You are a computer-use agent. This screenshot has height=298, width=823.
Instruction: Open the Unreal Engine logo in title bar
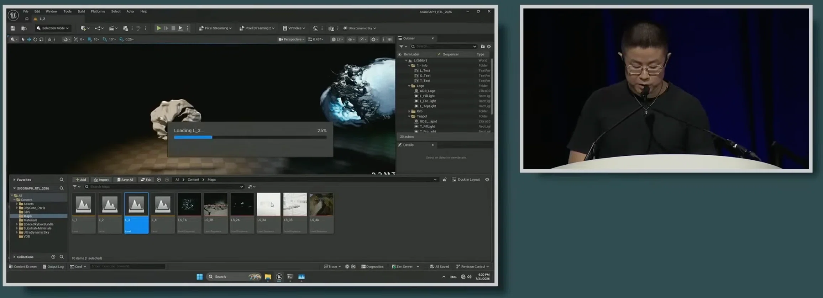click(13, 15)
